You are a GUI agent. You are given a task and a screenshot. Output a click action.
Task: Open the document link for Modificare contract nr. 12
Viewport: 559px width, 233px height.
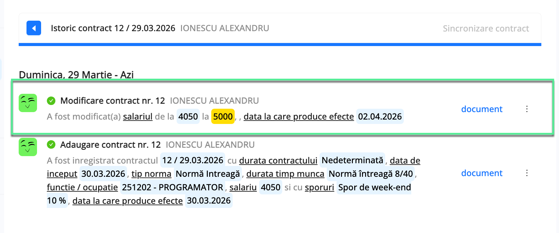pos(482,109)
